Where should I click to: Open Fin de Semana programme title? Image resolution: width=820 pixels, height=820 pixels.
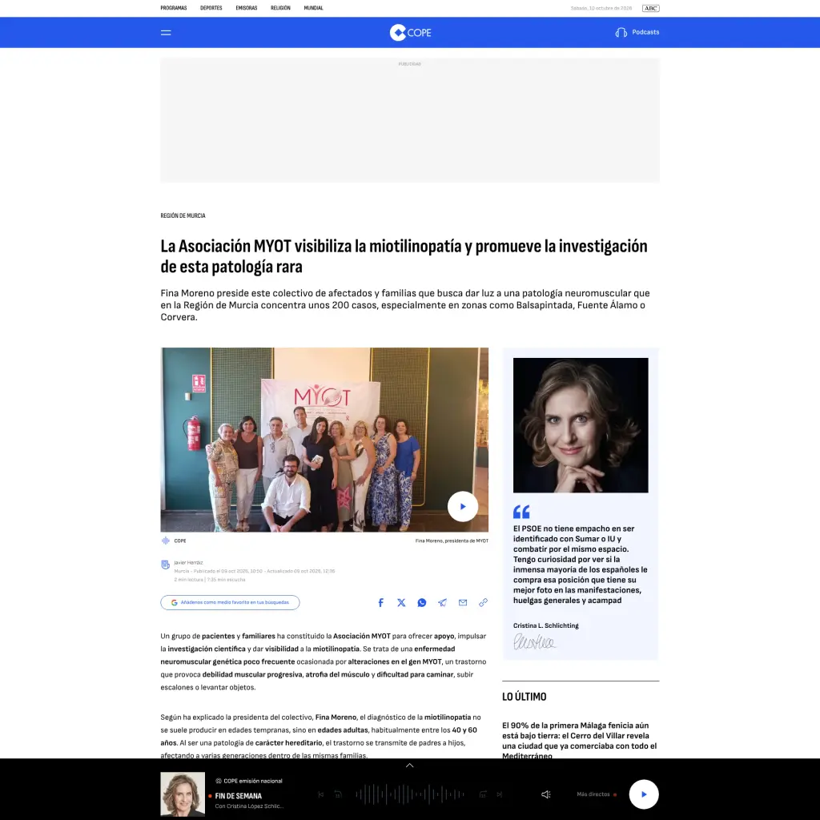(x=239, y=796)
